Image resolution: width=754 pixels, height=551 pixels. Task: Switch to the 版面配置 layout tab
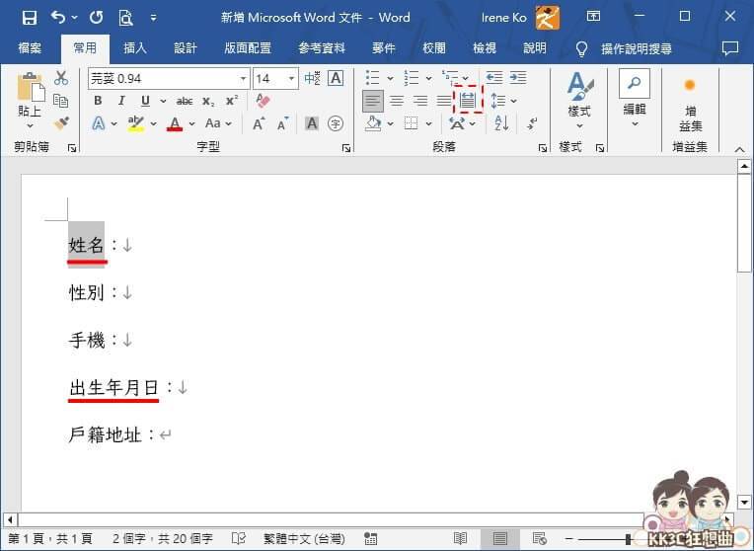click(x=248, y=48)
